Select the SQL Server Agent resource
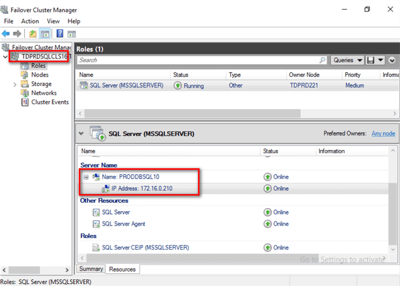The height and width of the screenshot is (286, 400). tap(124, 224)
